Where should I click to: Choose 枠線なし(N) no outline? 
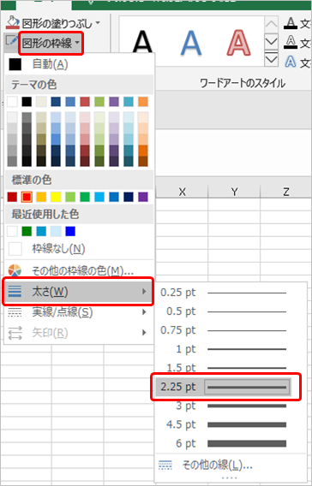[79, 249]
